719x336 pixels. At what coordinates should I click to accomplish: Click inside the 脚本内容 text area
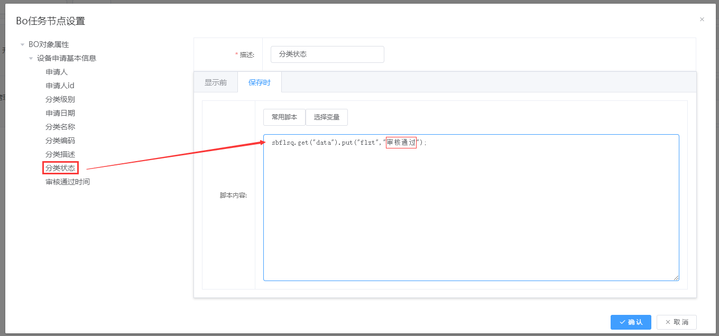[471, 208]
